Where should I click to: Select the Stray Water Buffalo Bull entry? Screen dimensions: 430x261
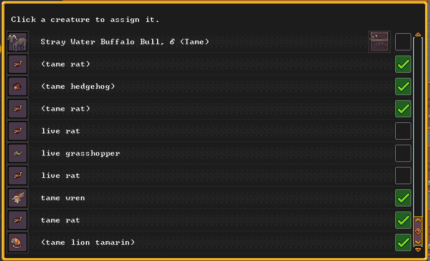(x=125, y=42)
